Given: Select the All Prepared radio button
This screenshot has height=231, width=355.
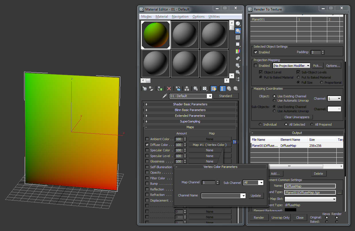Looking at the screenshot, I should tap(312, 124).
